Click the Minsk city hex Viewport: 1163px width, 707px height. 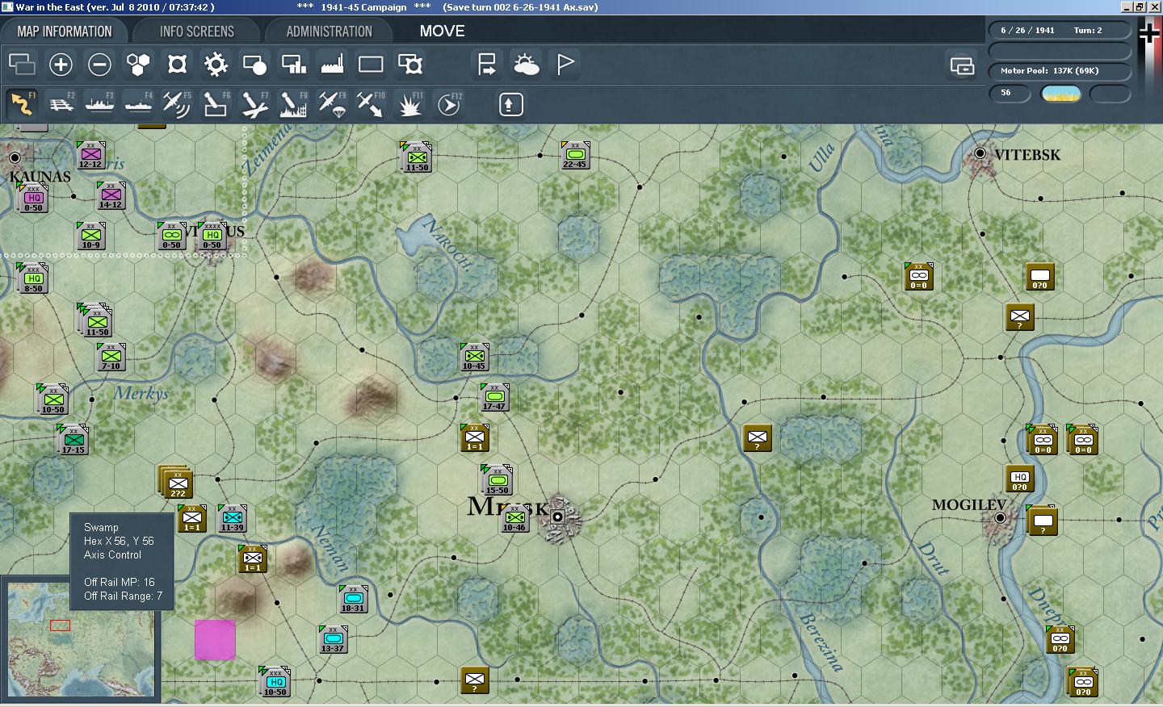(x=557, y=517)
